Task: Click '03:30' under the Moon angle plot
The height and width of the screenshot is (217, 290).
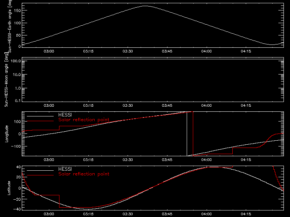Action: pyautogui.click(x=128, y=105)
